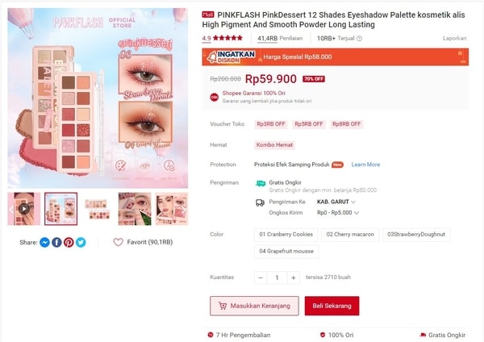Share product on Facebook icon

coord(56,242)
